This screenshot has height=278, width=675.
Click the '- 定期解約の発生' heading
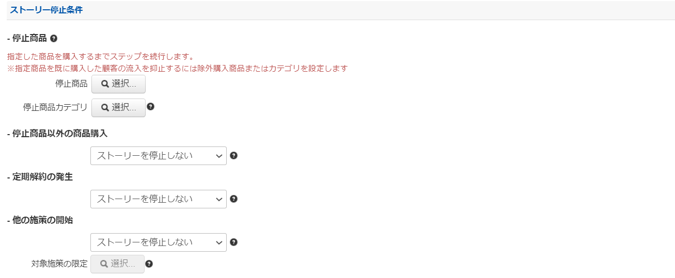(40, 177)
